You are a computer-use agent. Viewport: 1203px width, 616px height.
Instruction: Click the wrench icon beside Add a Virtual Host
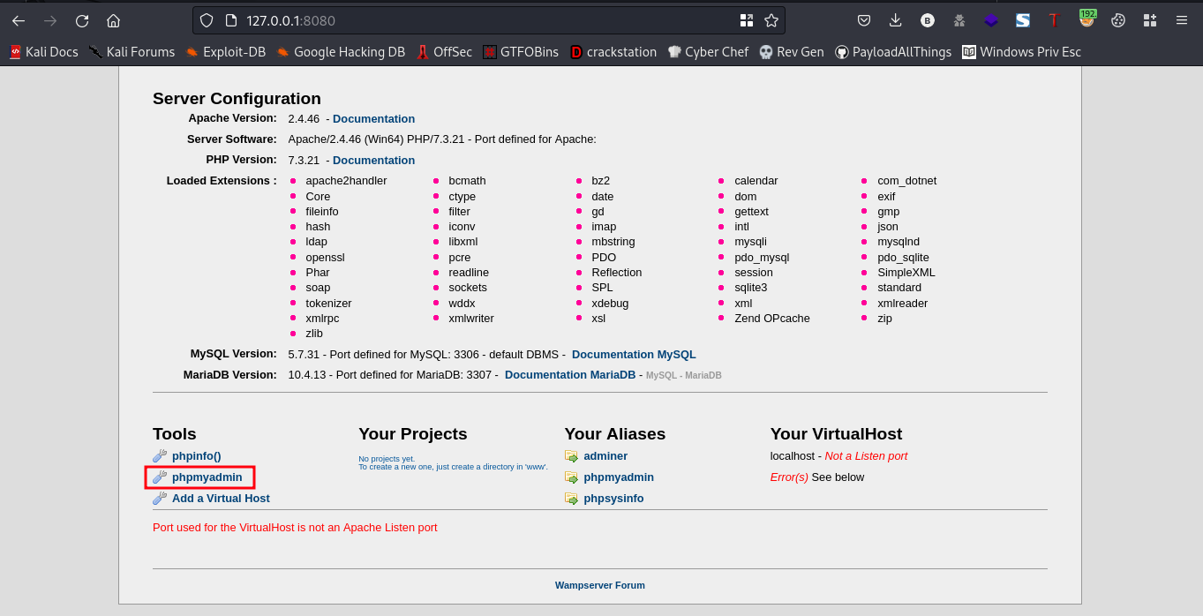pos(160,498)
